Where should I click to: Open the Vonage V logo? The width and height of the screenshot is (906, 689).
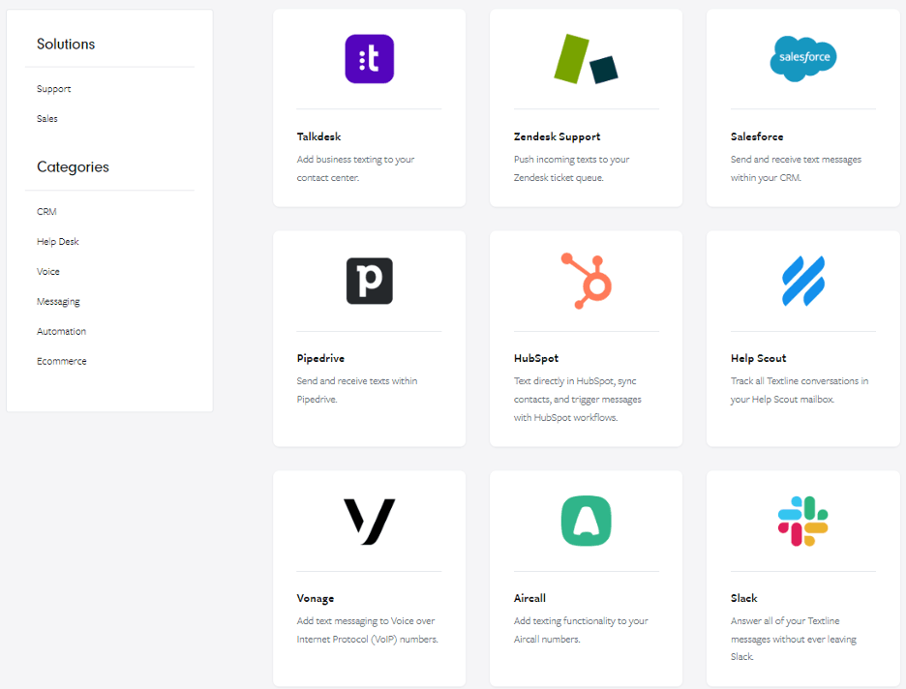click(369, 522)
